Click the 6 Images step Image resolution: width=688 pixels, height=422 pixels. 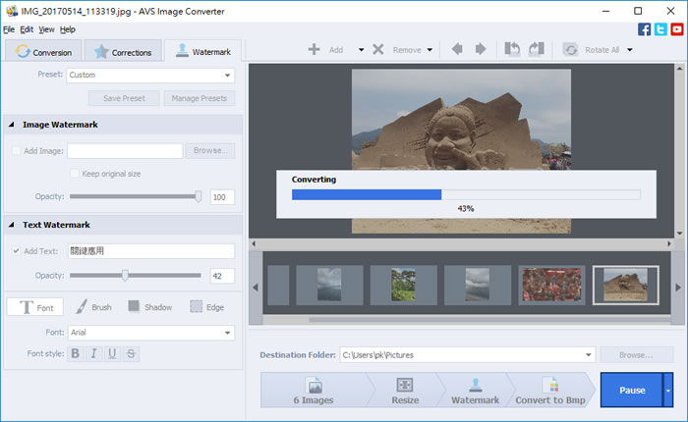pyautogui.click(x=314, y=390)
